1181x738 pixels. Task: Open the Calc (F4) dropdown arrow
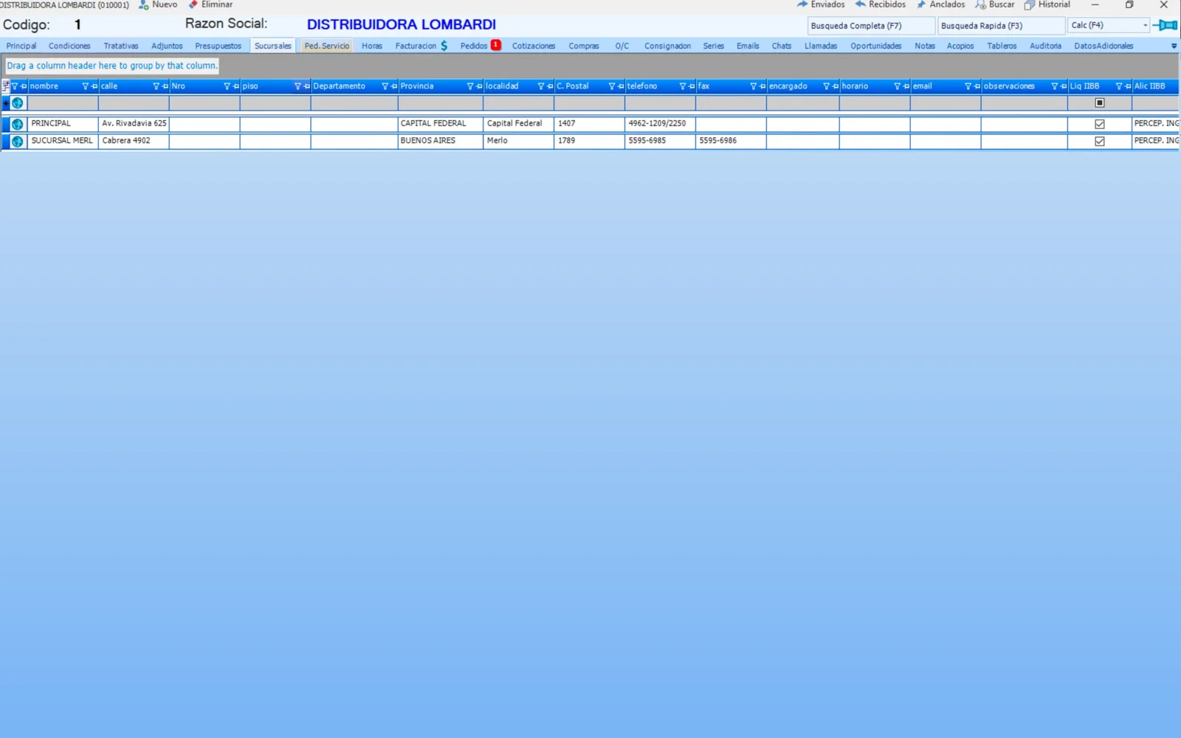[1145, 25]
